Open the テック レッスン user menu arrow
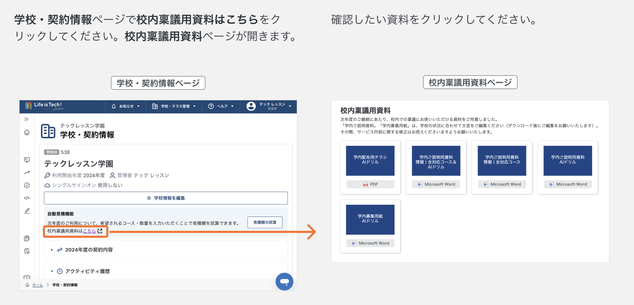Image resolution: width=634 pixels, height=305 pixels. (290, 106)
